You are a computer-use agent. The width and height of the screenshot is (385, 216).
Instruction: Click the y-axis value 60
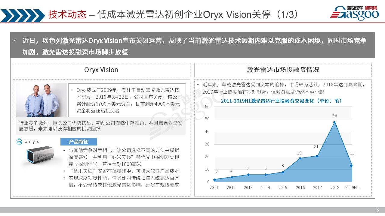[207, 106]
